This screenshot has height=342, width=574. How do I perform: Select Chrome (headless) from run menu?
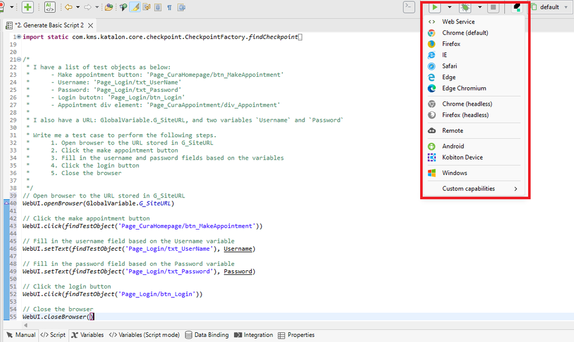467,104
